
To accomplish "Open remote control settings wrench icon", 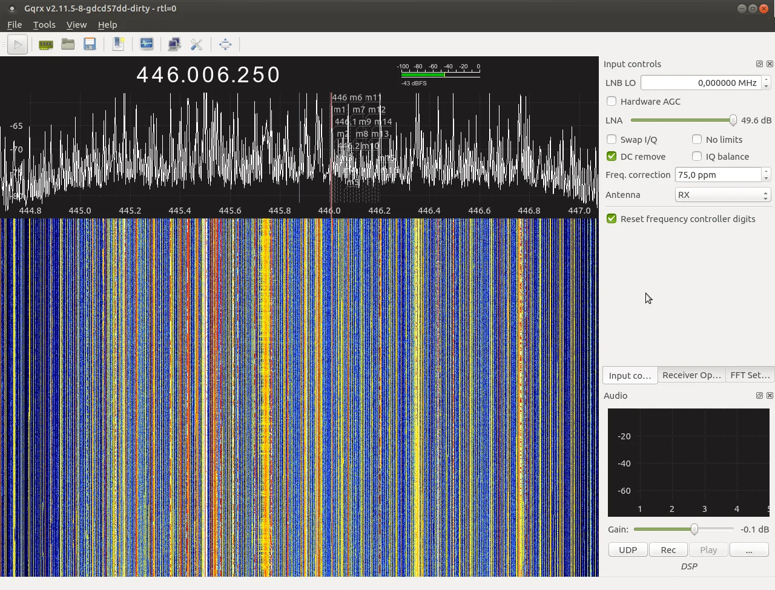I will coord(196,44).
